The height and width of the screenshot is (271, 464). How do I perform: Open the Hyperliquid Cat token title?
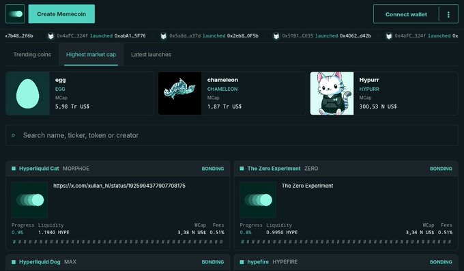(39, 169)
